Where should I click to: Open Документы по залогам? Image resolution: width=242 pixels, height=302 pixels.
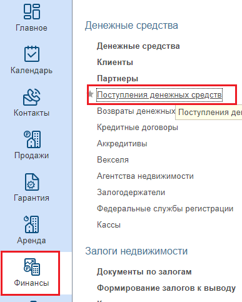pos(144,272)
